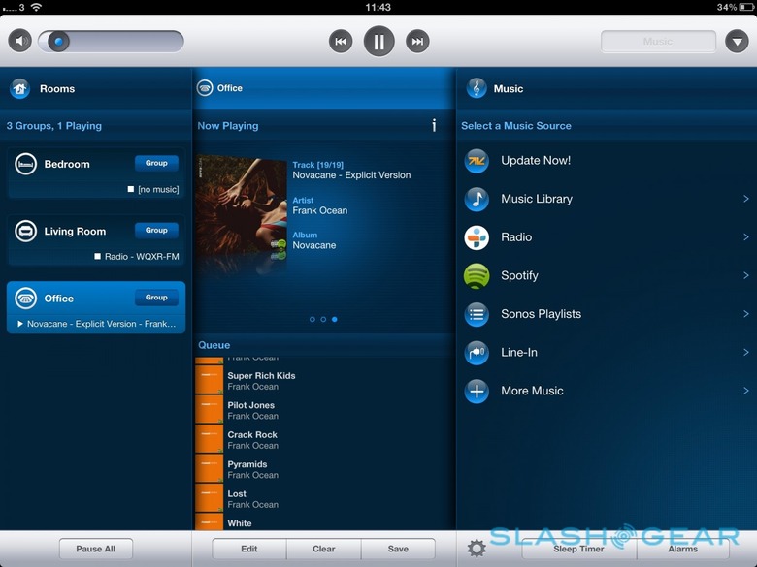The image size is (757, 567).
Task: Save the queue
Action: tap(398, 549)
